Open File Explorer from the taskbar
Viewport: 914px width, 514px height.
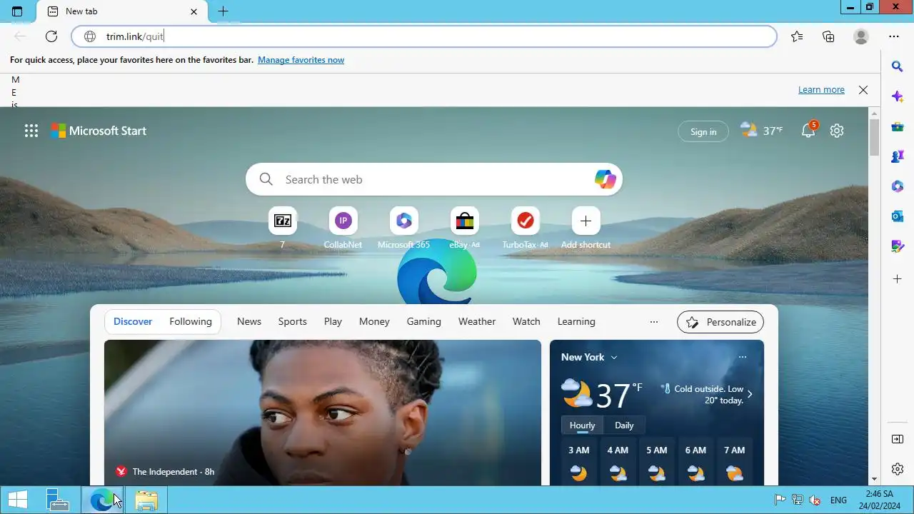coord(146,500)
